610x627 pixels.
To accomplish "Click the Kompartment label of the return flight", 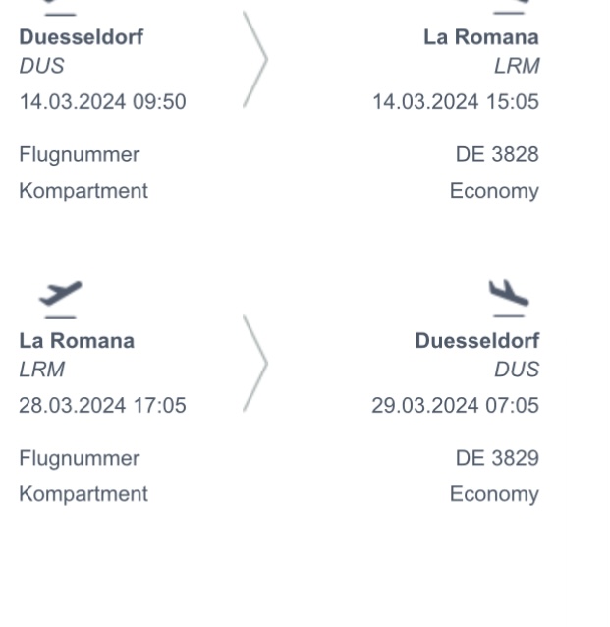I will (x=83, y=493).
